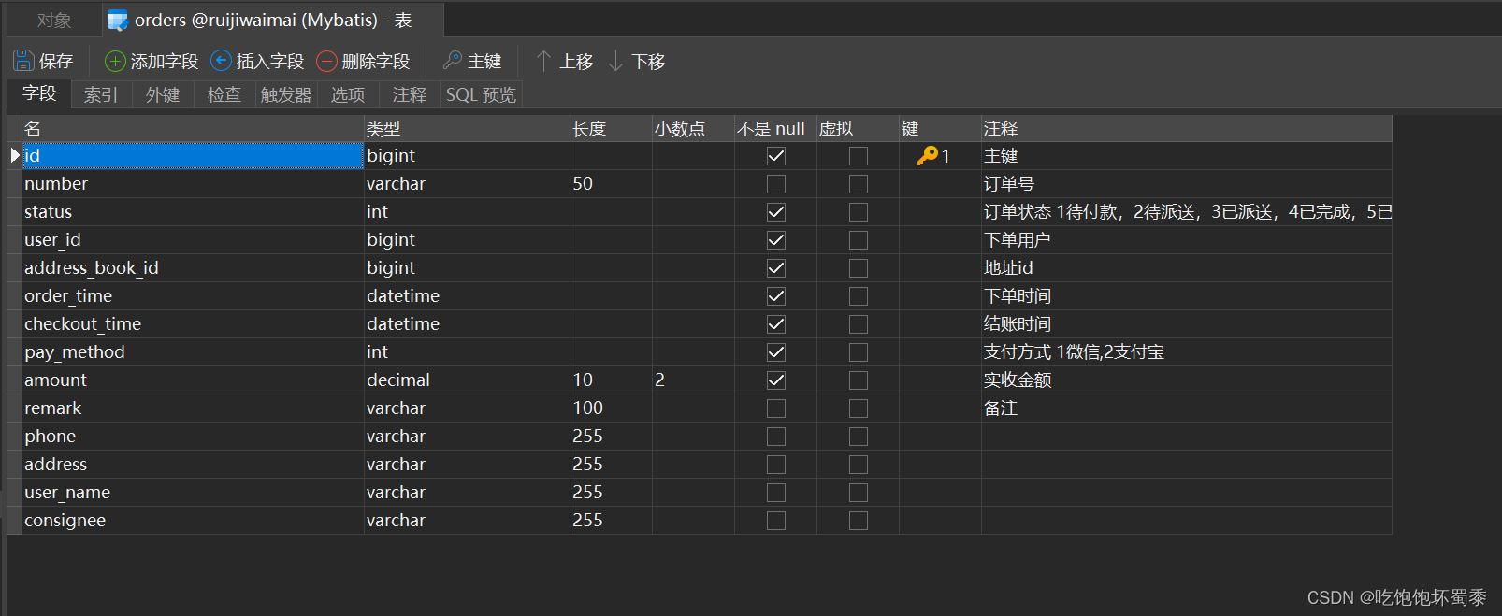The width and height of the screenshot is (1502, 616).
Task: Click the Add Field (添加字段) plus icon
Action: (115, 61)
